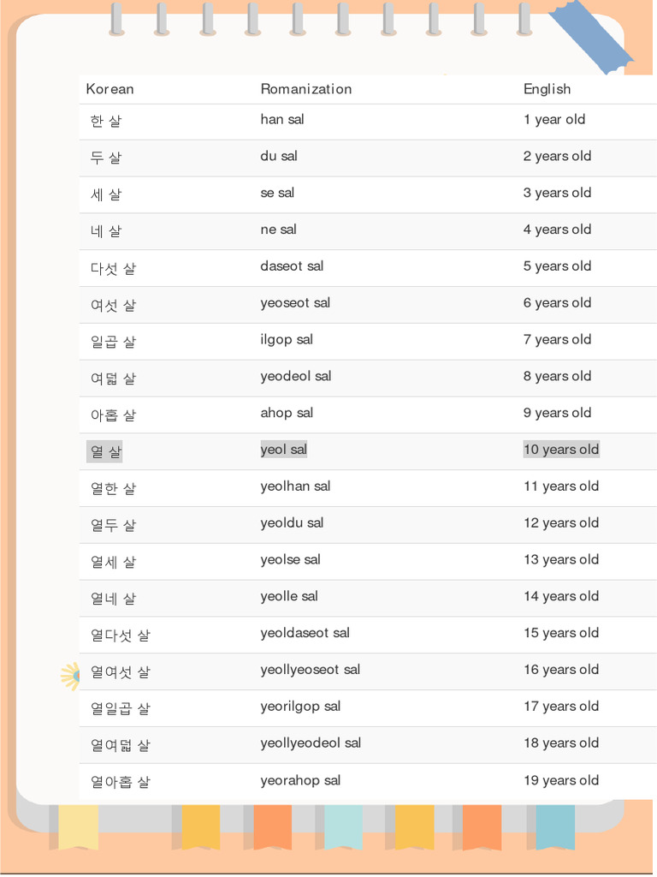Click the yellow sun icon at left margin
Screen dimensions: 657x877
[x=70, y=677]
